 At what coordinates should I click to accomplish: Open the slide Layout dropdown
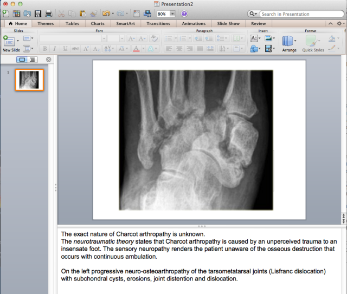28,38
